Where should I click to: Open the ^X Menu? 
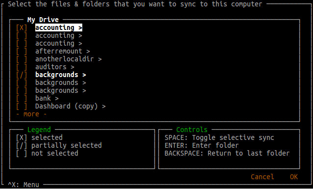coord(24,185)
